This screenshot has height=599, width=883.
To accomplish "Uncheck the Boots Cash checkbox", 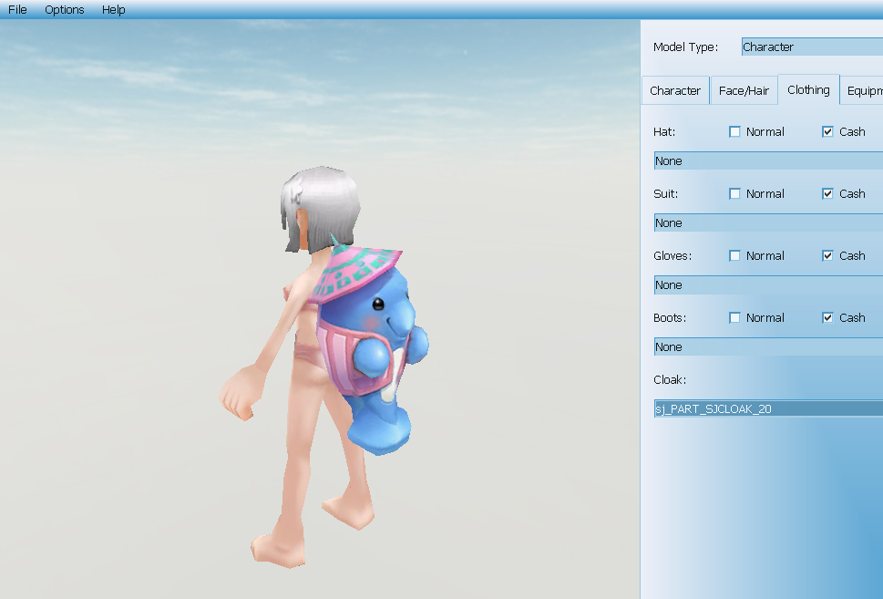I will [x=828, y=318].
